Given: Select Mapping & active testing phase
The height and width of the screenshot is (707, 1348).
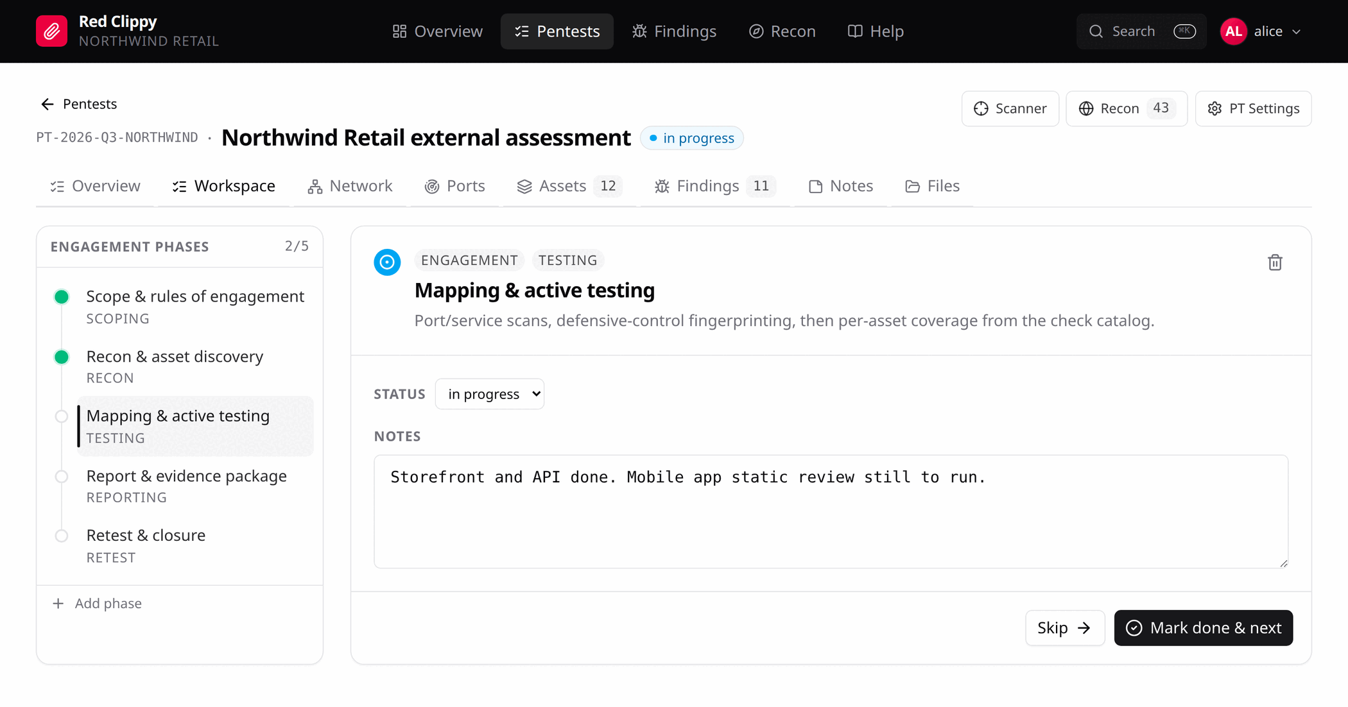Looking at the screenshot, I should (195, 426).
